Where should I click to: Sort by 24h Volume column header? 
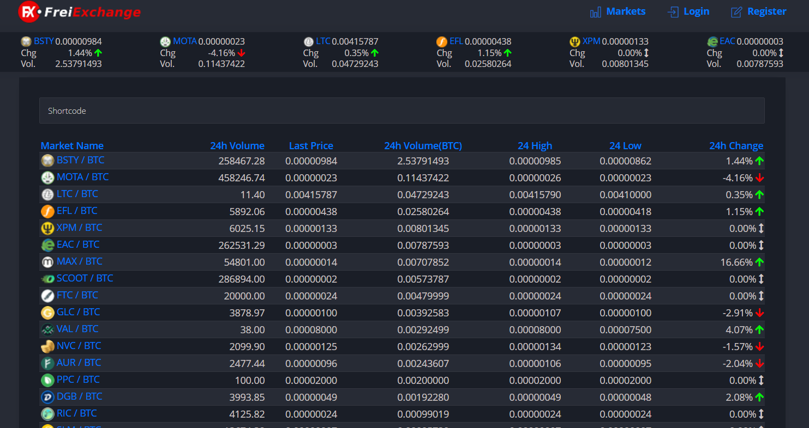(x=237, y=145)
